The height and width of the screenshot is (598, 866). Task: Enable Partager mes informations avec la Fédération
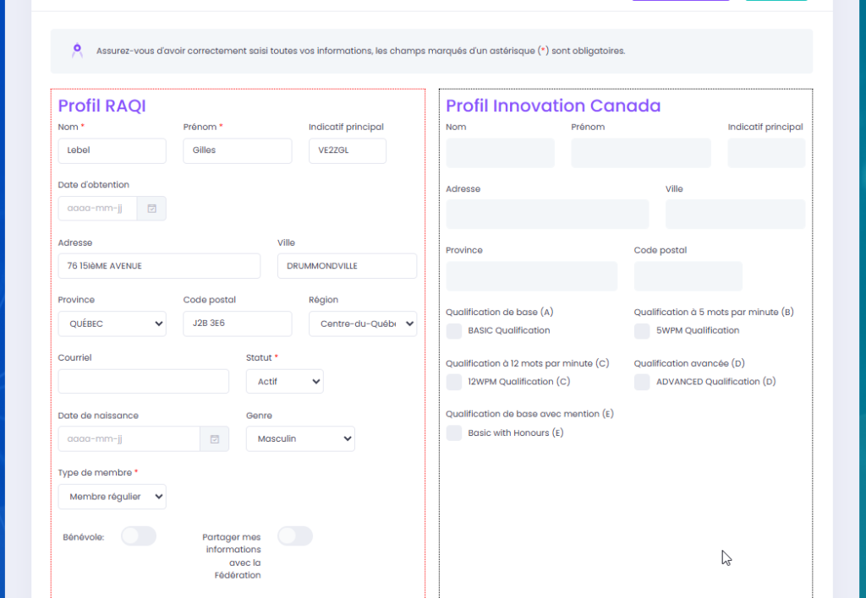point(295,536)
